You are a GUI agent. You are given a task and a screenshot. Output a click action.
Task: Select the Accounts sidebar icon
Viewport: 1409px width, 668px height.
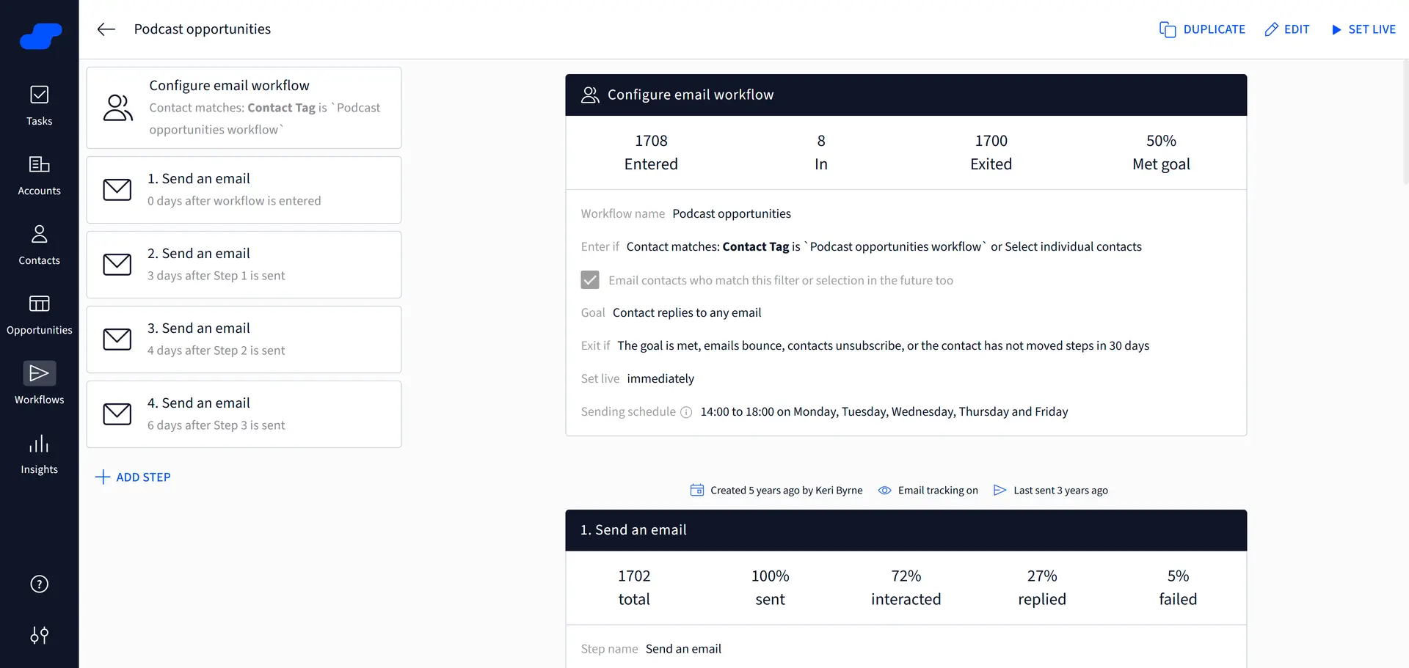[39, 172]
